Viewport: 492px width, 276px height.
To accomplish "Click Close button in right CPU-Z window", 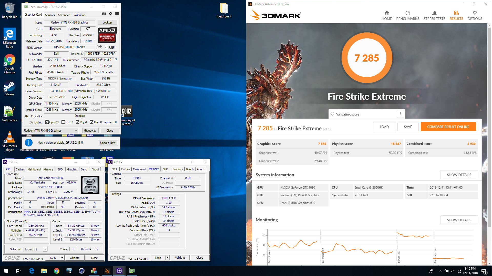I will (200, 258).
